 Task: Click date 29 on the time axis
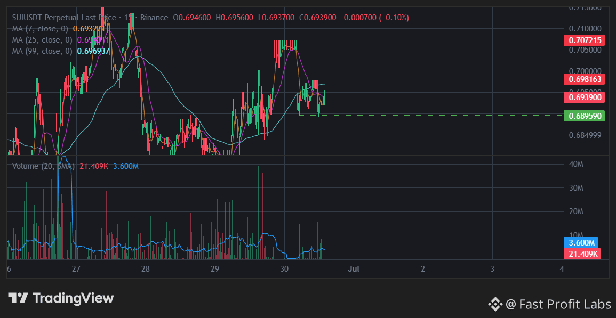click(x=214, y=270)
